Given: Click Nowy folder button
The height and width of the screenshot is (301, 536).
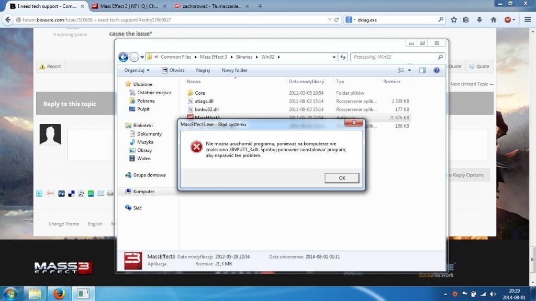Looking at the screenshot, I should pyautogui.click(x=234, y=70).
